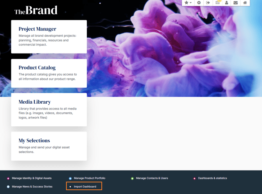Open the settings gear icon

click(x=199, y=3)
